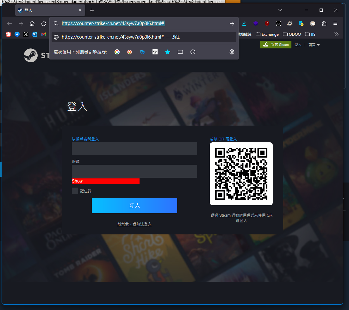Search this time with Bing

(142, 52)
